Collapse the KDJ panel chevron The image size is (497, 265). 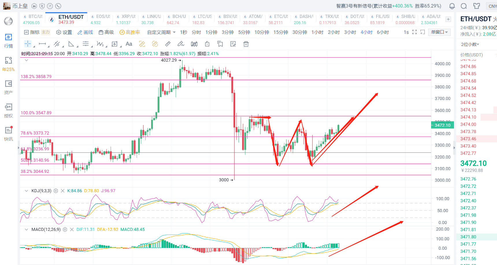coord(26,191)
